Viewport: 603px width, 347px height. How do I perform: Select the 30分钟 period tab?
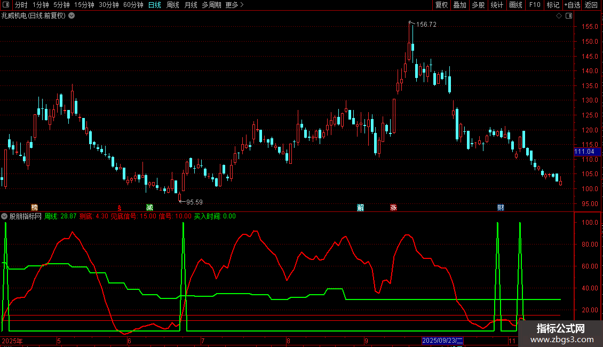[x=109, y=5]
